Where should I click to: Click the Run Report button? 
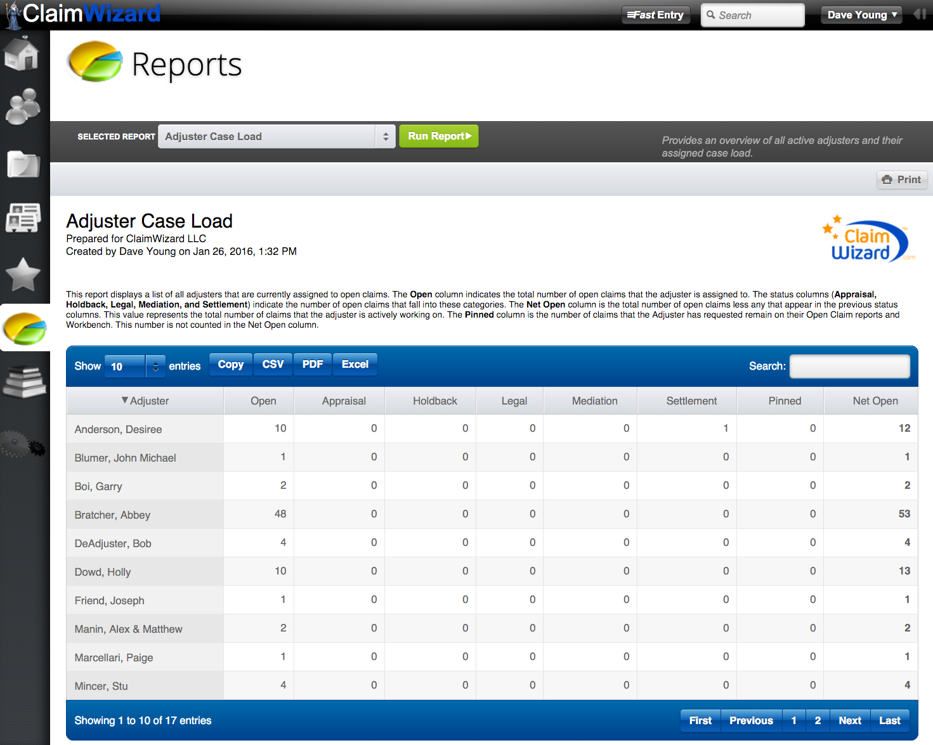[438, 136]
